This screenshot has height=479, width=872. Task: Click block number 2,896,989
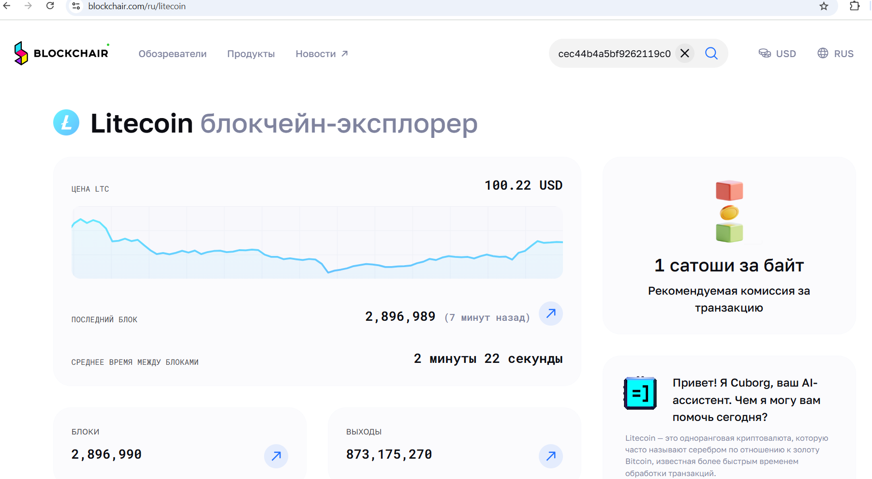[x=400, y=316]
